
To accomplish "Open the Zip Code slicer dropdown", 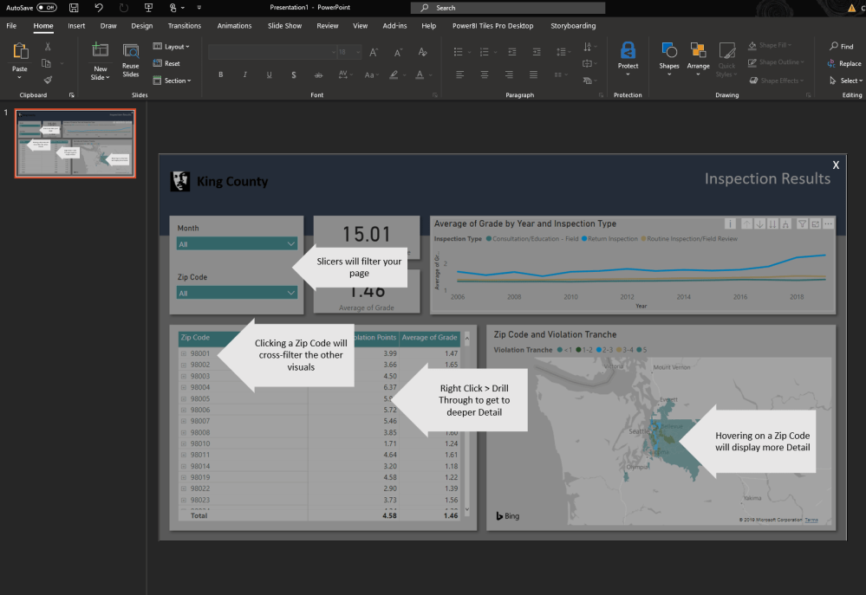I will click(x=291, y=293).
